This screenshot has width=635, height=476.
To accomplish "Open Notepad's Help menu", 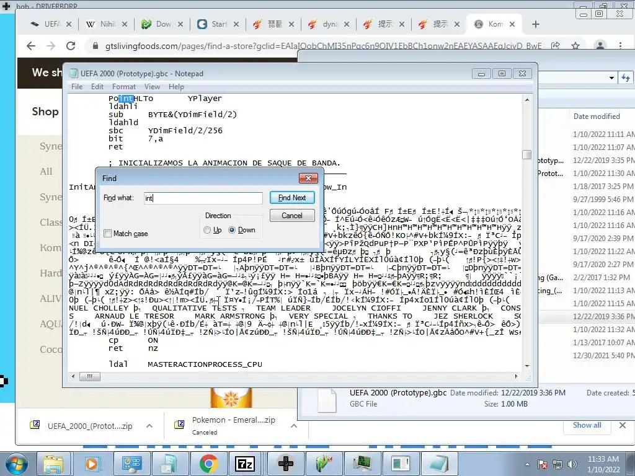I will tap(176, 87).
